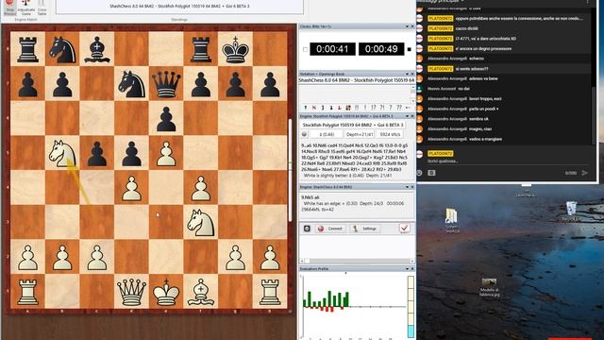The width and height of the screenshot is (604, 340).
Task: Click the white pawn on e5
Action: tap(166, 153)
